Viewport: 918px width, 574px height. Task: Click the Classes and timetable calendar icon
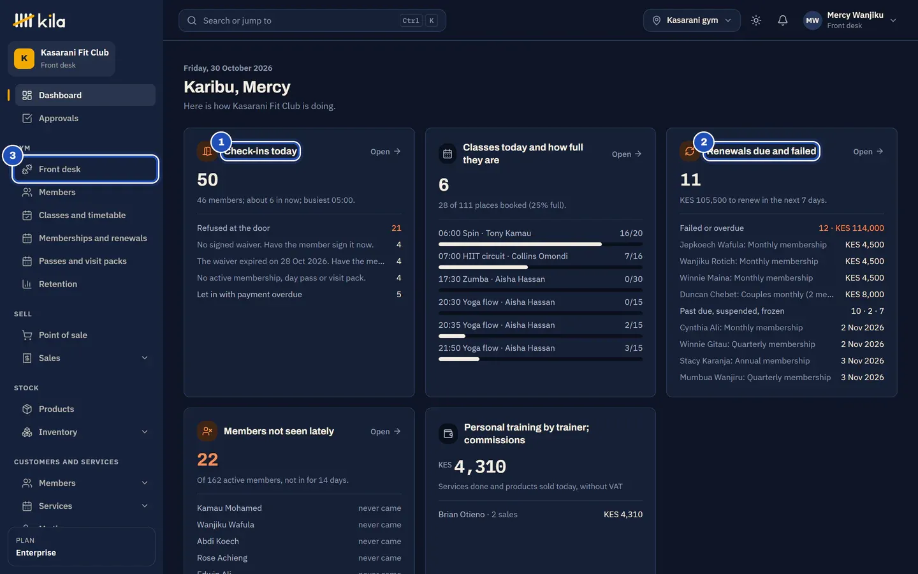pyautogui.click(x=27, y=215)
